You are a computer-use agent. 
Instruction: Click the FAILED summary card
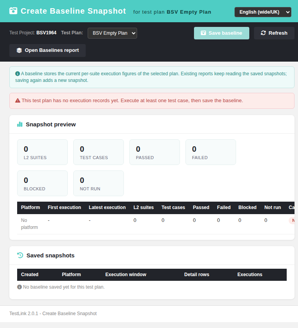click(x=211, y=152)
